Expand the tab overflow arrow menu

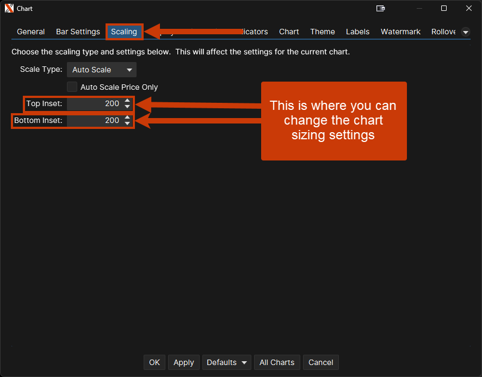pyautogui.click(x=466, y=32)
